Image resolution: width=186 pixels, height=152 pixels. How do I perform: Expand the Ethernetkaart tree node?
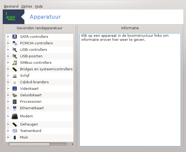(x=8, y=108)
